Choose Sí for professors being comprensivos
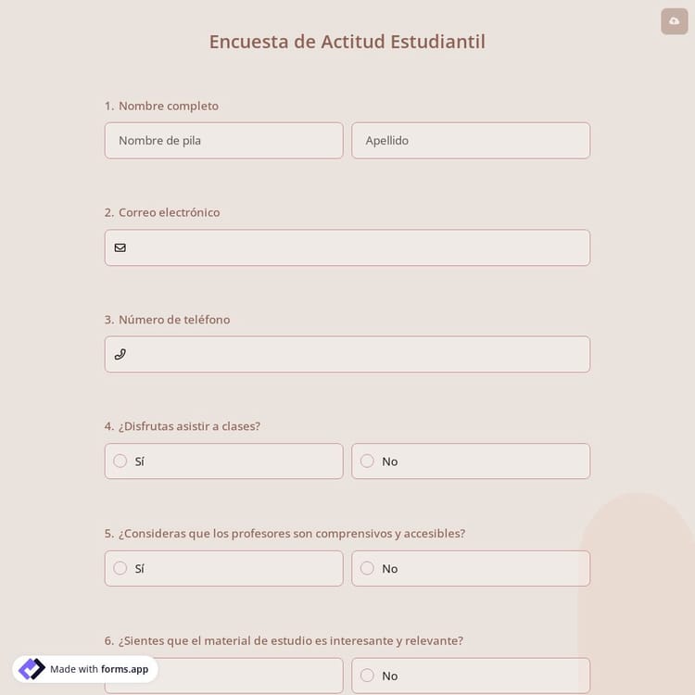 (x=120, y=568)
